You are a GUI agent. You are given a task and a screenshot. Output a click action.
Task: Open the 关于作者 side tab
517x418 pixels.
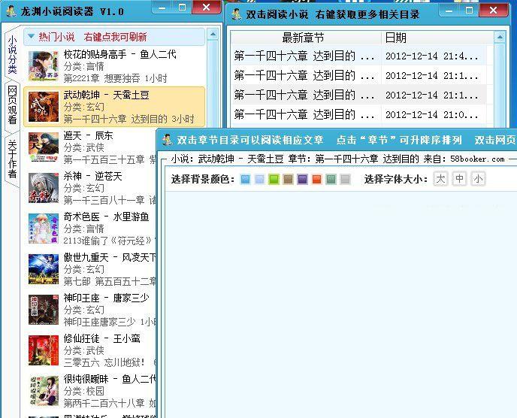coord(12,159)
